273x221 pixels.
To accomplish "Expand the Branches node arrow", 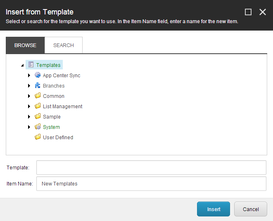I will click(x=29, y=86).
